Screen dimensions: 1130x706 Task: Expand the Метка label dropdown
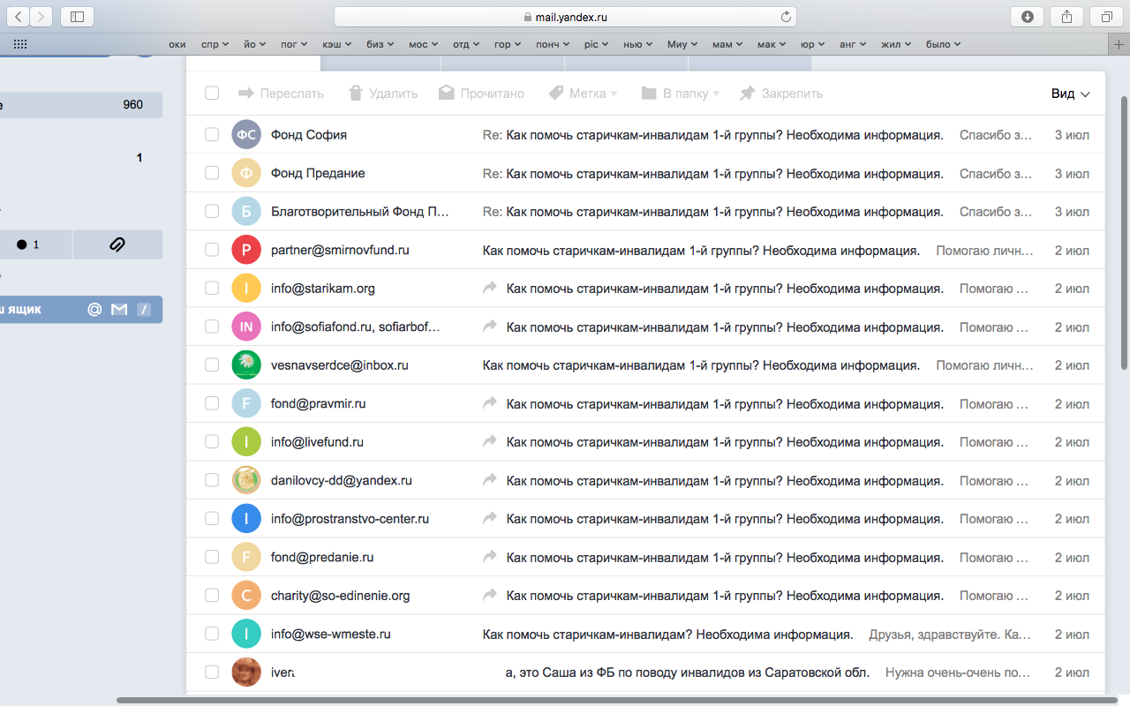[583, 94]
